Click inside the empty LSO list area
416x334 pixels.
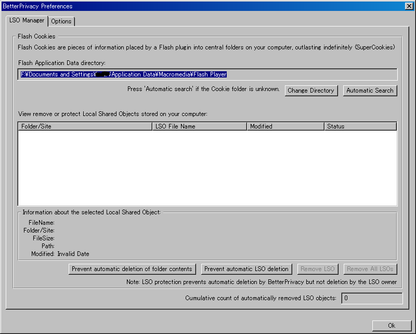207,168
